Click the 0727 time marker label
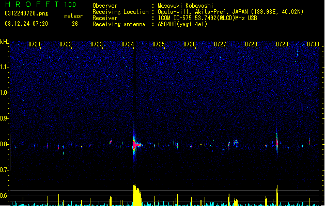This screenshot has height=206, width=325. click(220, 44)
